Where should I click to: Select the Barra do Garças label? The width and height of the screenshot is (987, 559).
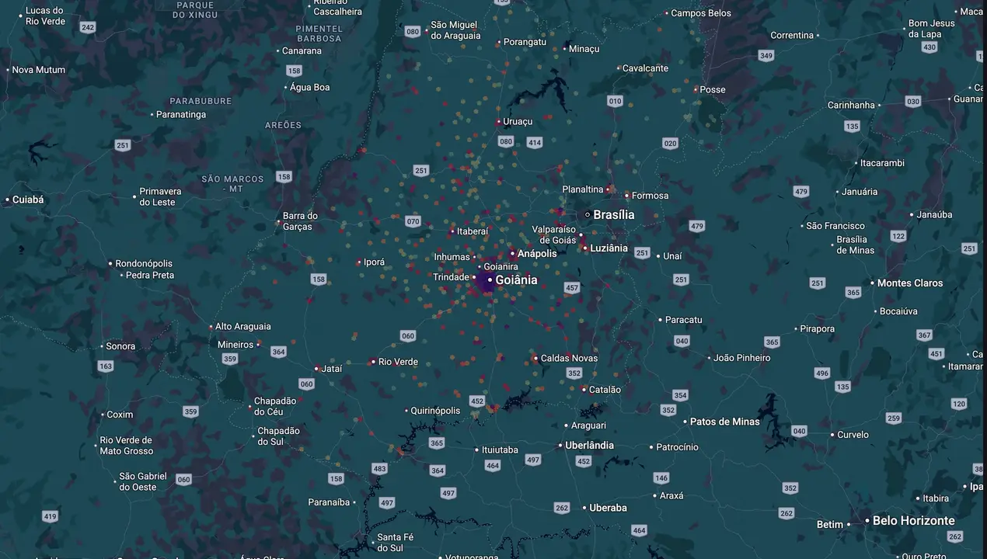[x=300, y=221]
